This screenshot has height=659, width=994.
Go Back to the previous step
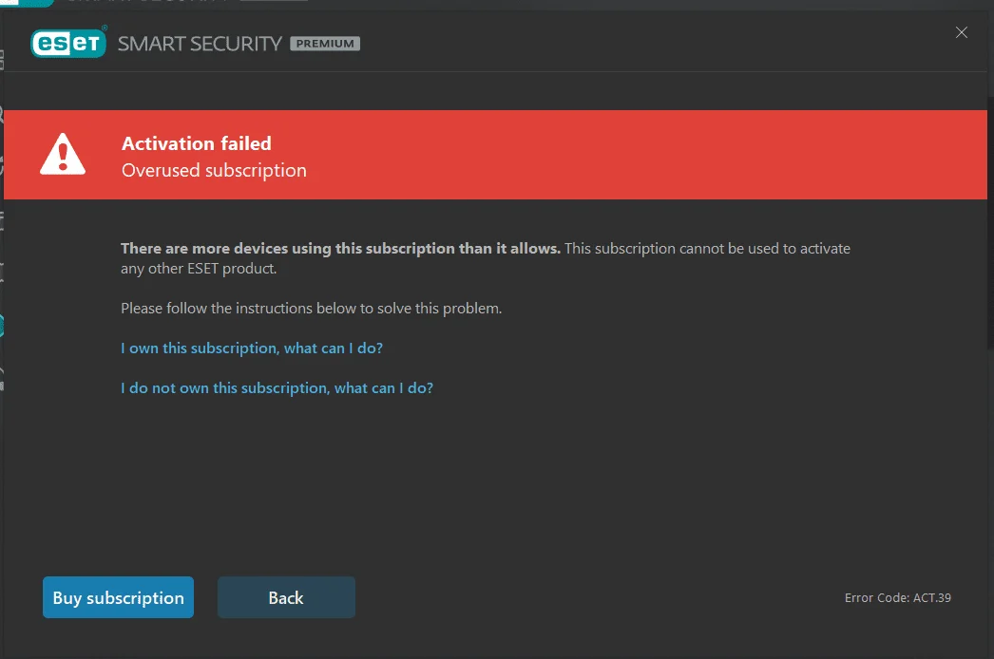pos(286,597)
